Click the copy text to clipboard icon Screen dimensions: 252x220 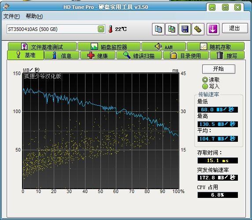pyautogui.click(x=158, y=29)
